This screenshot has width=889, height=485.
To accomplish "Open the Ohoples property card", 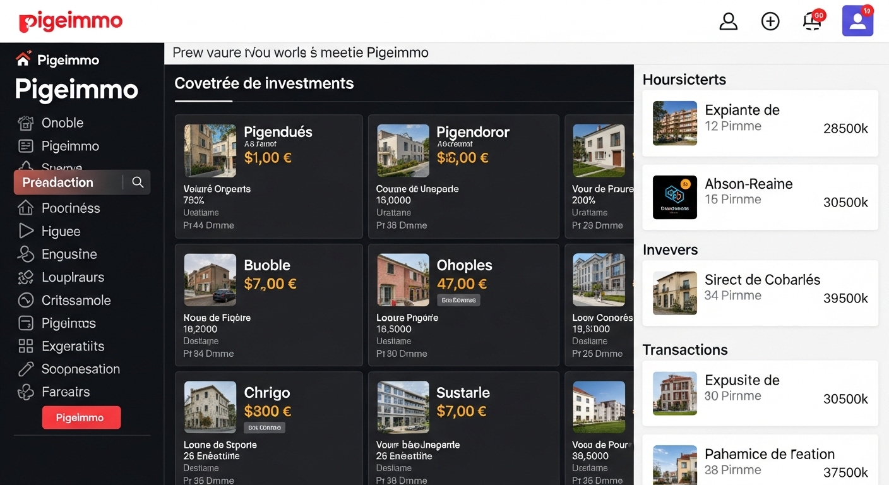I will tap(463, 304).
